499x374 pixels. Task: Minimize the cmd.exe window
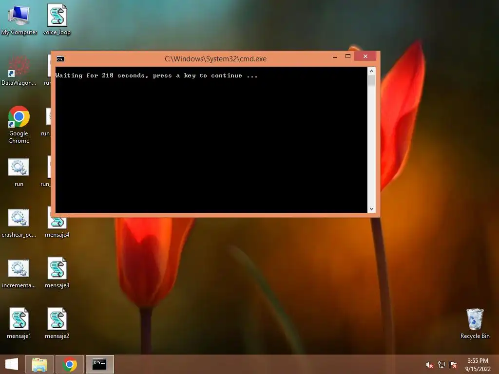(335, 57)
